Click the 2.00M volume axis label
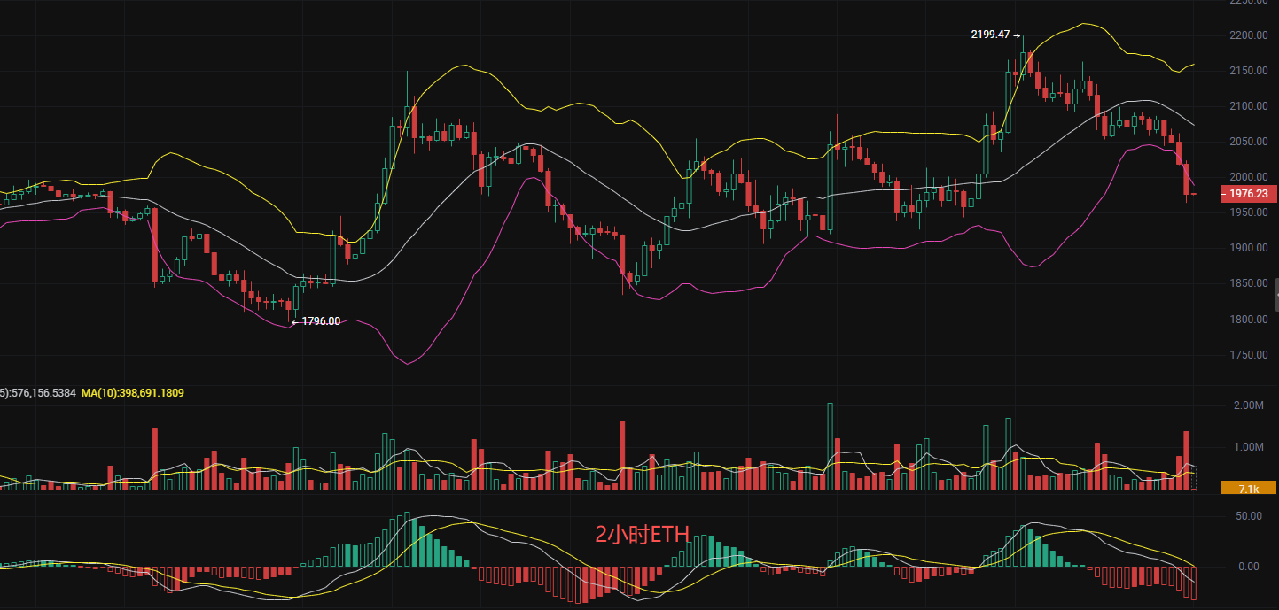This screenshot has width=1279, height=610. click(1248, 405)
